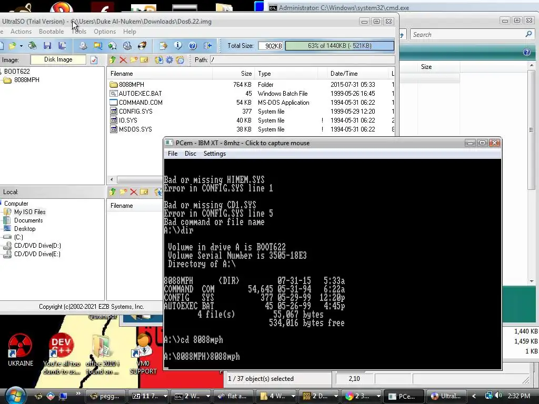Image resolution: width=539 pixels, height=404 pixels.
Task: Open the Settings menu in PCem
Action: [x=215, y=154]
